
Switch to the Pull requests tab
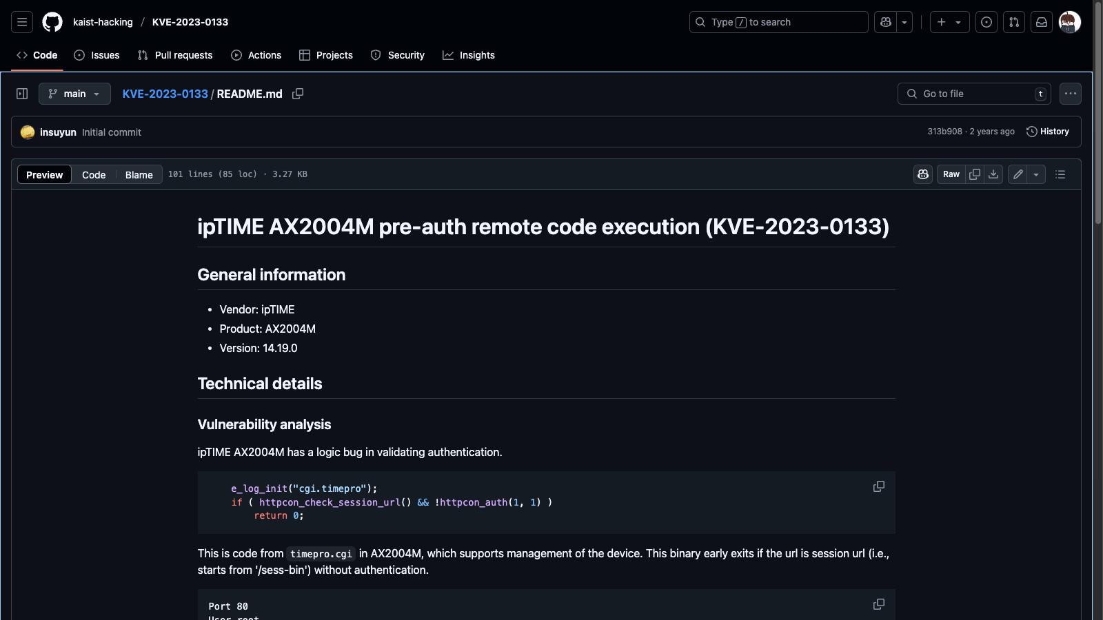pyautogui.click(x=175, y=55)
